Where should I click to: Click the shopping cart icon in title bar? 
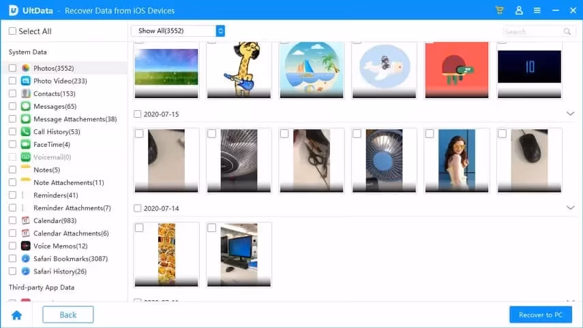(x=500, y=11)
